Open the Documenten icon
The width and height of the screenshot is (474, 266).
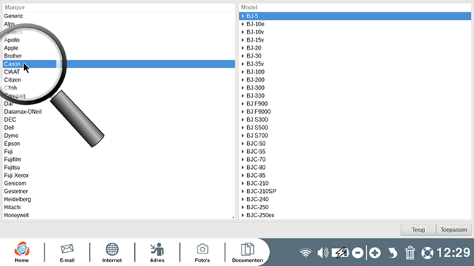(247, 252)
